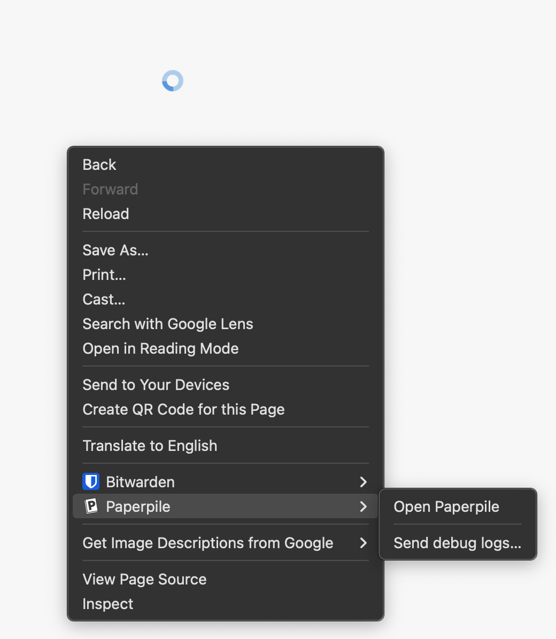Click Cast in context menu
Screen dimensions: 556x639
(x=104, y=299)
